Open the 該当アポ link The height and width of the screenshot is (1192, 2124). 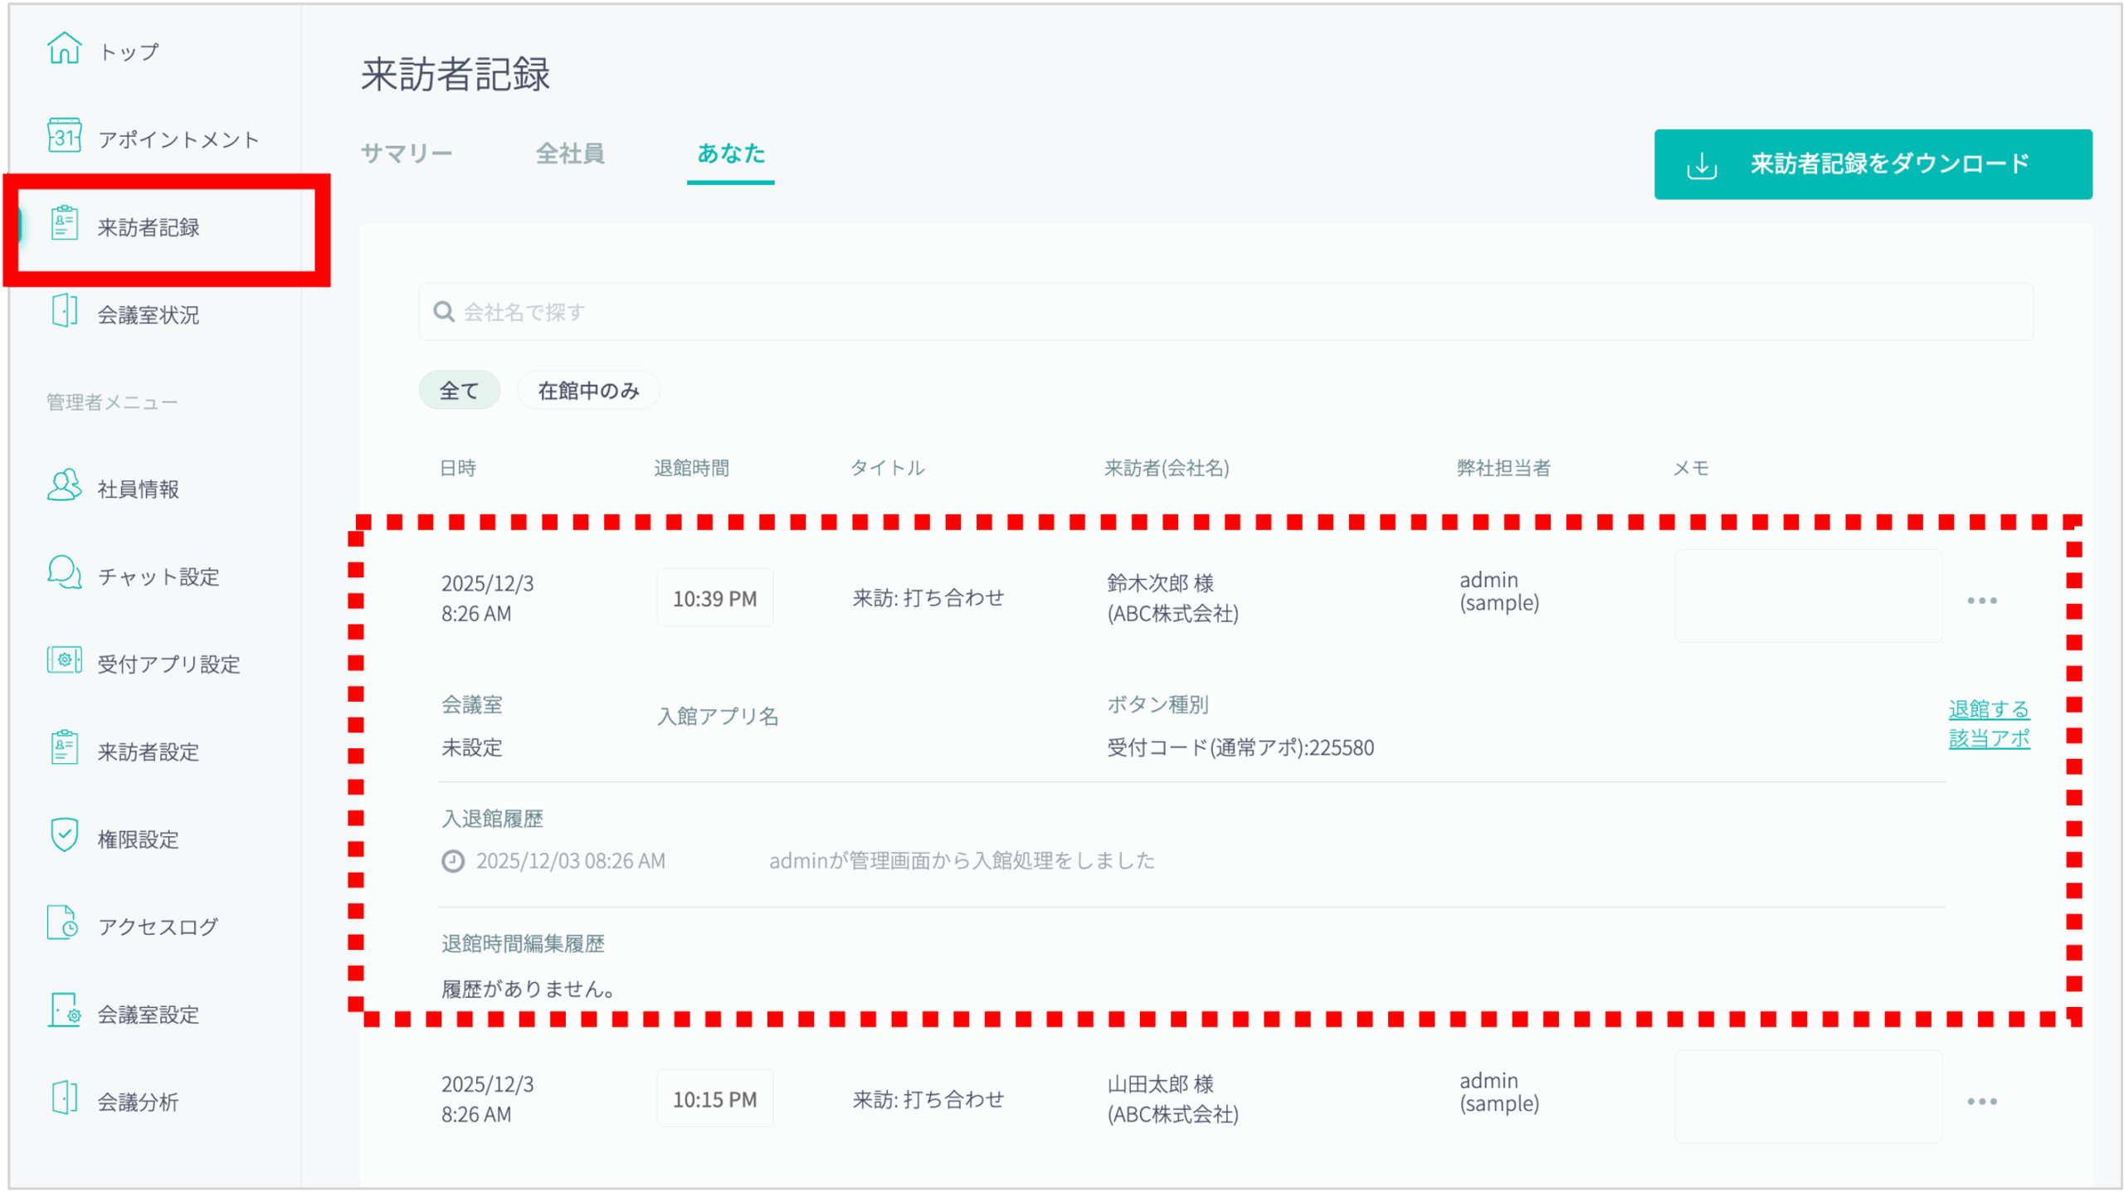click(1988, 738)
